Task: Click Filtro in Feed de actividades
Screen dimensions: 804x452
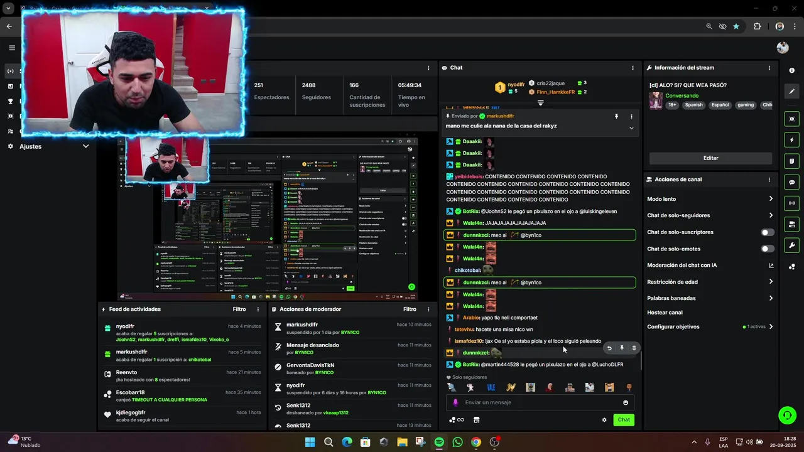Action: coord(239,309)
